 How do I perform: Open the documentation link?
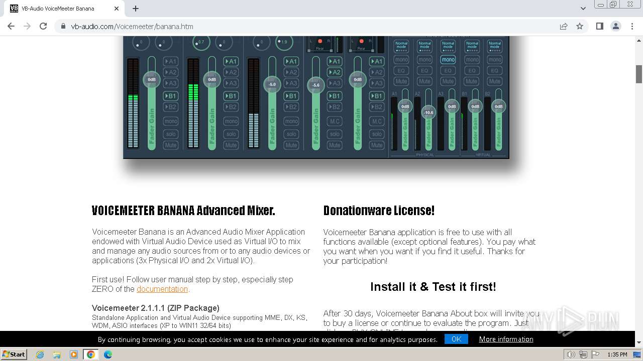click(162, 289)
